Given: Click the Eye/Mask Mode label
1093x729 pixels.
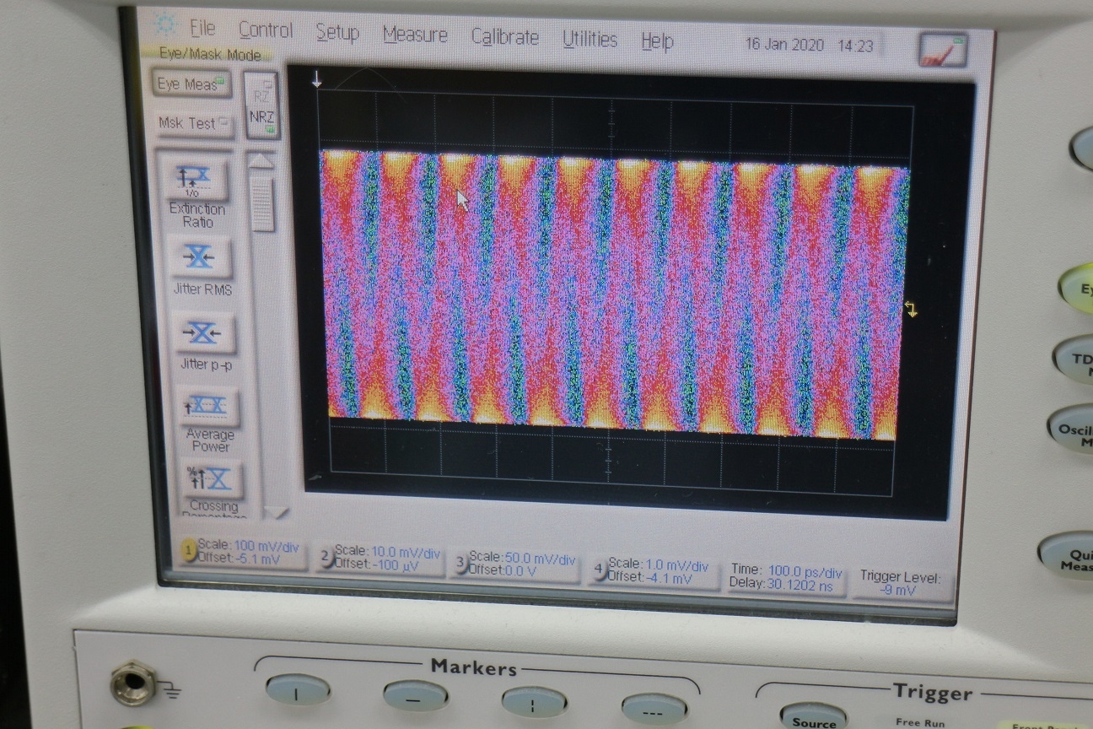Looking at the screenshot, I should point(210,55).
